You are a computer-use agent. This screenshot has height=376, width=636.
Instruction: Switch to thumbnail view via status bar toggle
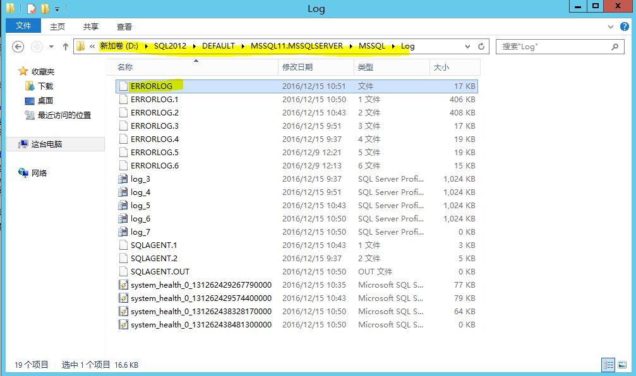(622, 365)
